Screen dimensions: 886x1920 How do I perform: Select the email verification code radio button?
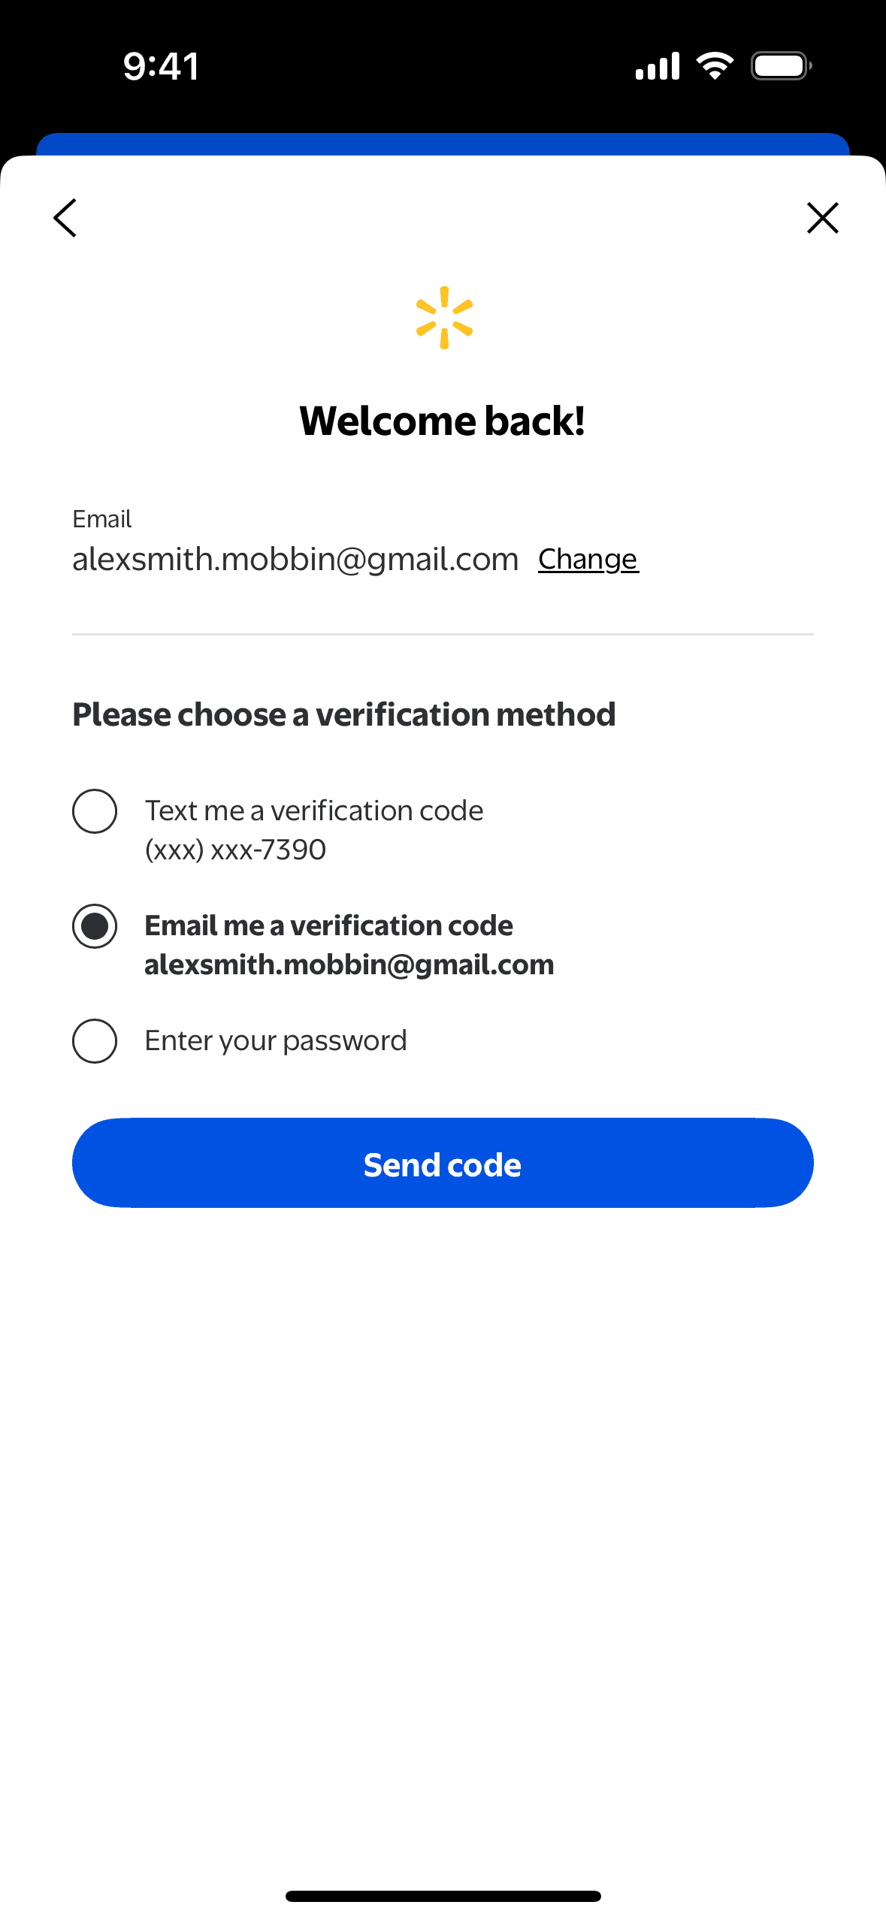click(x=95, y=926)
